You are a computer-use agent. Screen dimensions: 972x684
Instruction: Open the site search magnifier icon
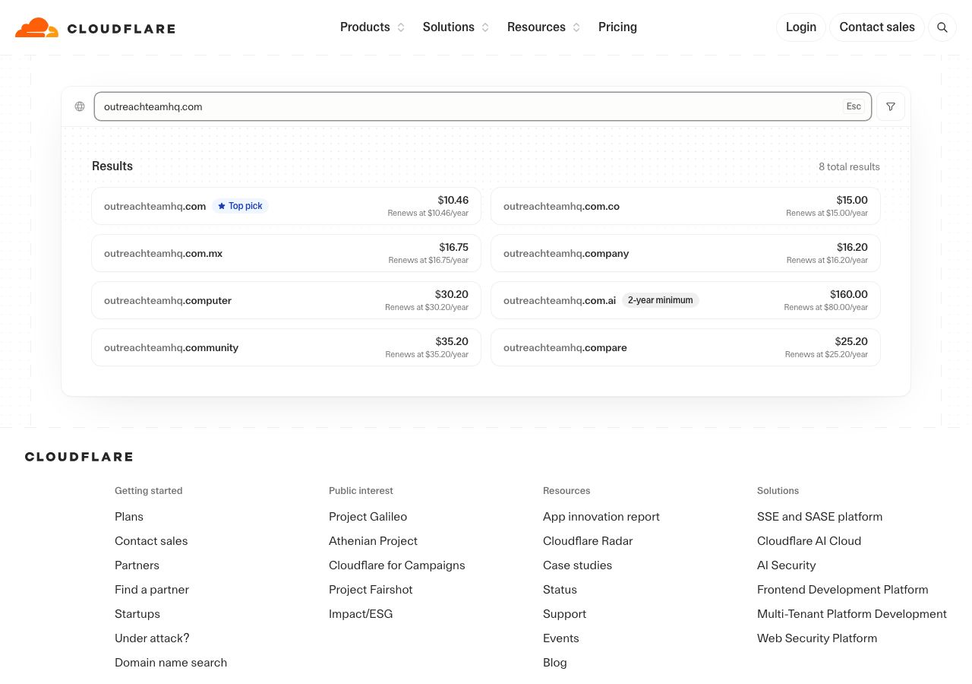click(942, 27)
